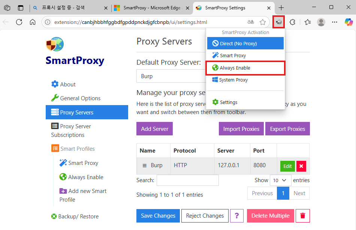Screen dimensions: 356x230
Task: Click the translate page icon in address bar
Action: point(251,22)
